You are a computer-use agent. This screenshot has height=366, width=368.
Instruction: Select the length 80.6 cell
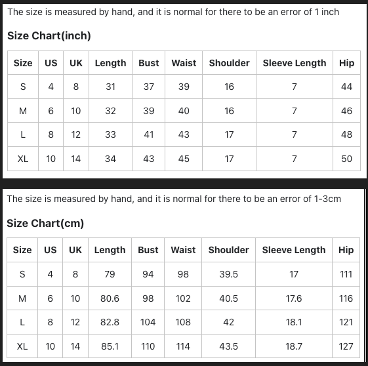110,298
